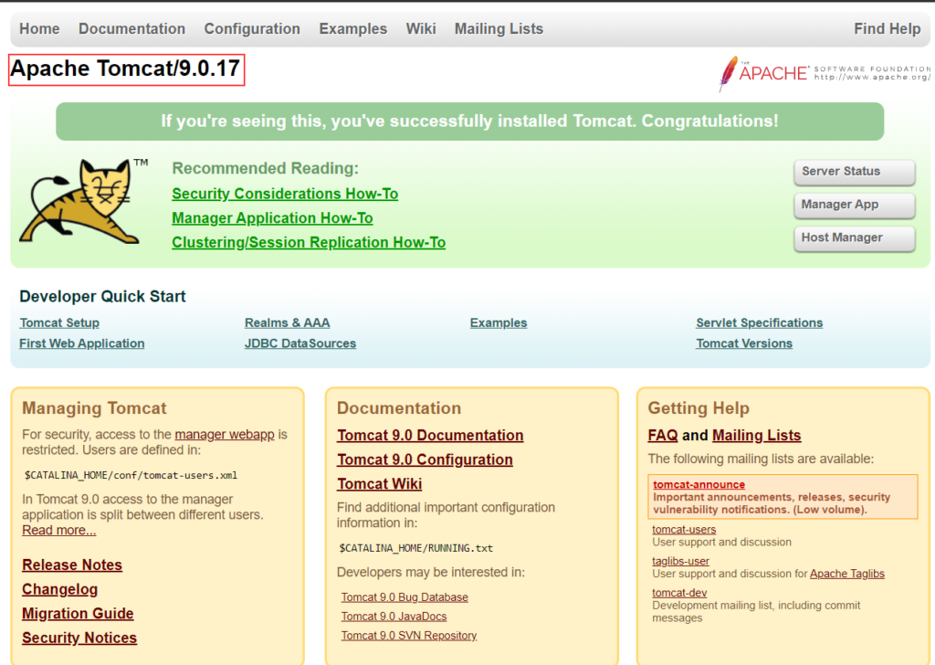Screen dimensions: 935x665
Task: Click the Host Manager button
Action: coord(854,237)
